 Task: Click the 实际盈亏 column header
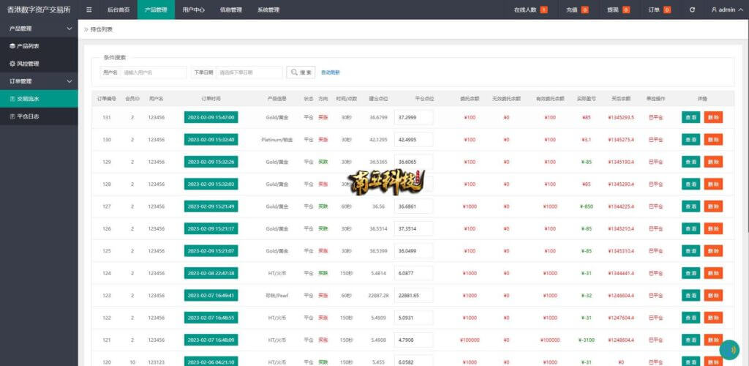pyautogui.click(x=586, y=98)
